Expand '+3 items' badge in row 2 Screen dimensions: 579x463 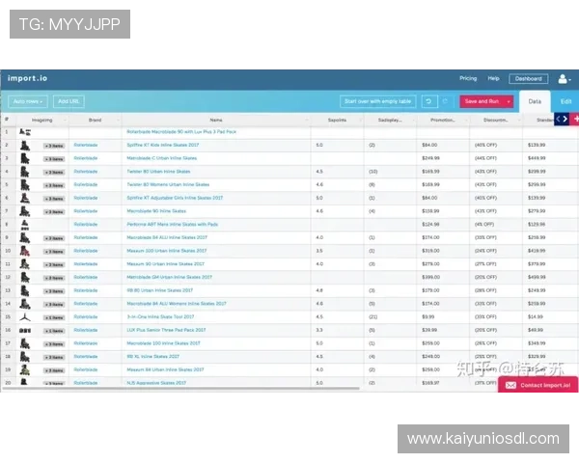54,146
